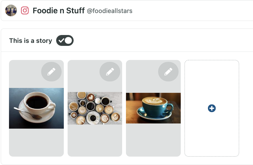Click the plus icon to add media
The width and height of the screenshot is (253, 165).
(x=212, y=109)
